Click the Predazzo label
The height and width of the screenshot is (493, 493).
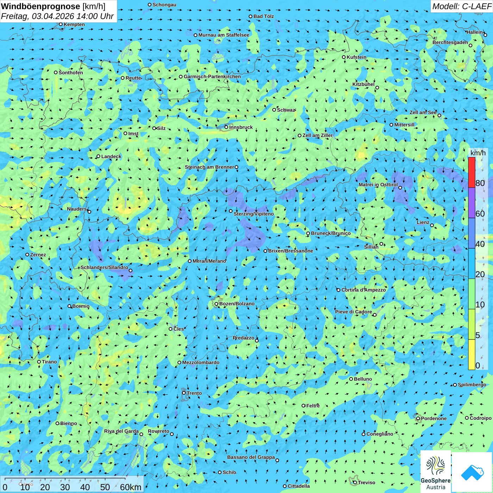[x=243, y=338]
